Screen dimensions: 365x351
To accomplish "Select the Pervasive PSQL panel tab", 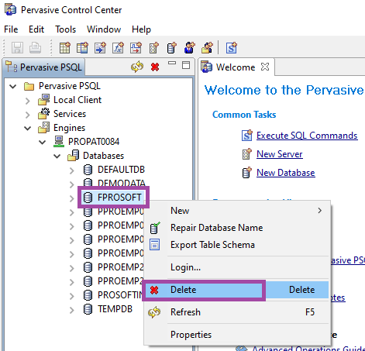I will [x=44, y=67].
